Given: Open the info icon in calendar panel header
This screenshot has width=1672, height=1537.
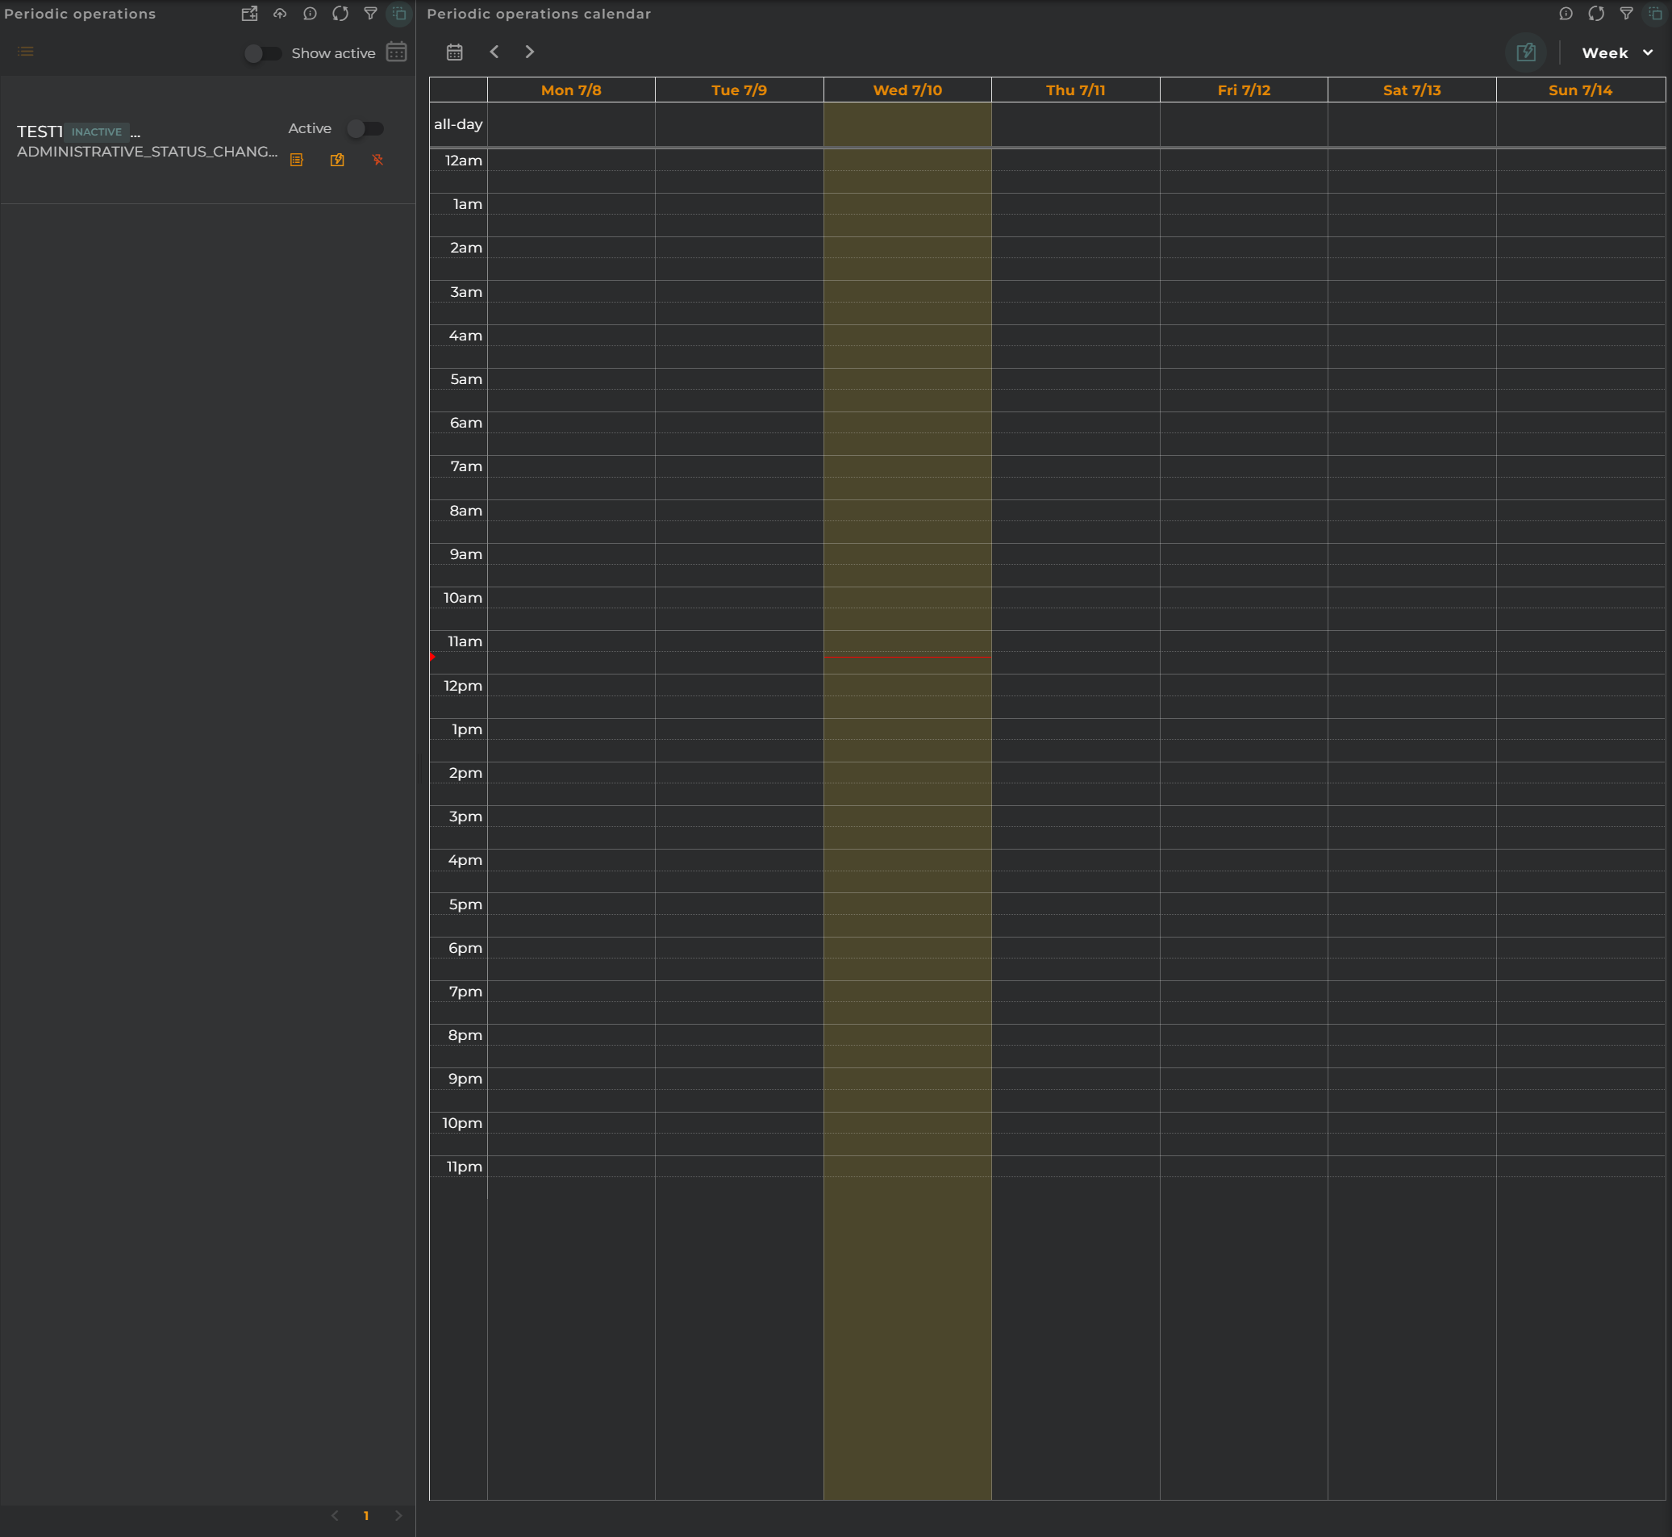Looking at the screenshot, I should [x=1566, y=13].
